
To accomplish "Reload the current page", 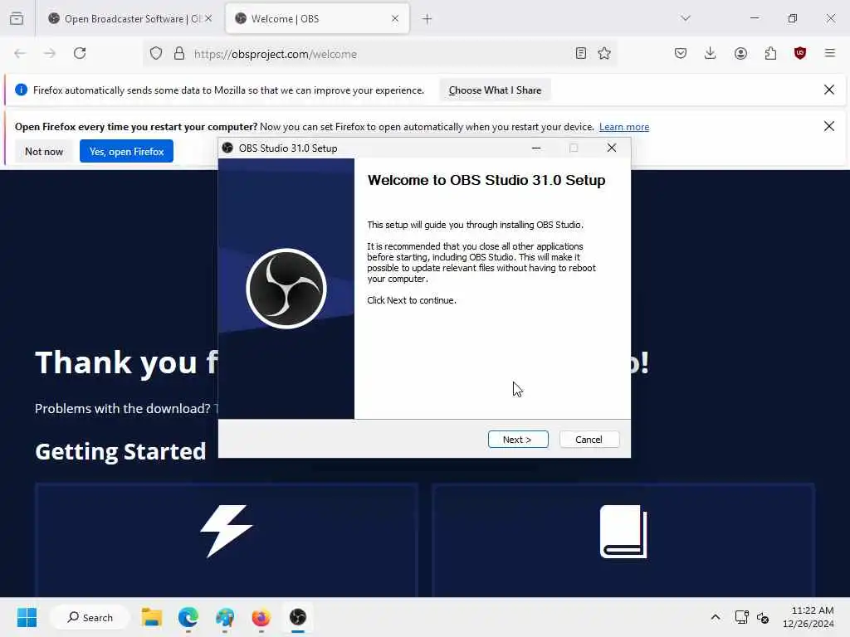I will pos(80,53).
